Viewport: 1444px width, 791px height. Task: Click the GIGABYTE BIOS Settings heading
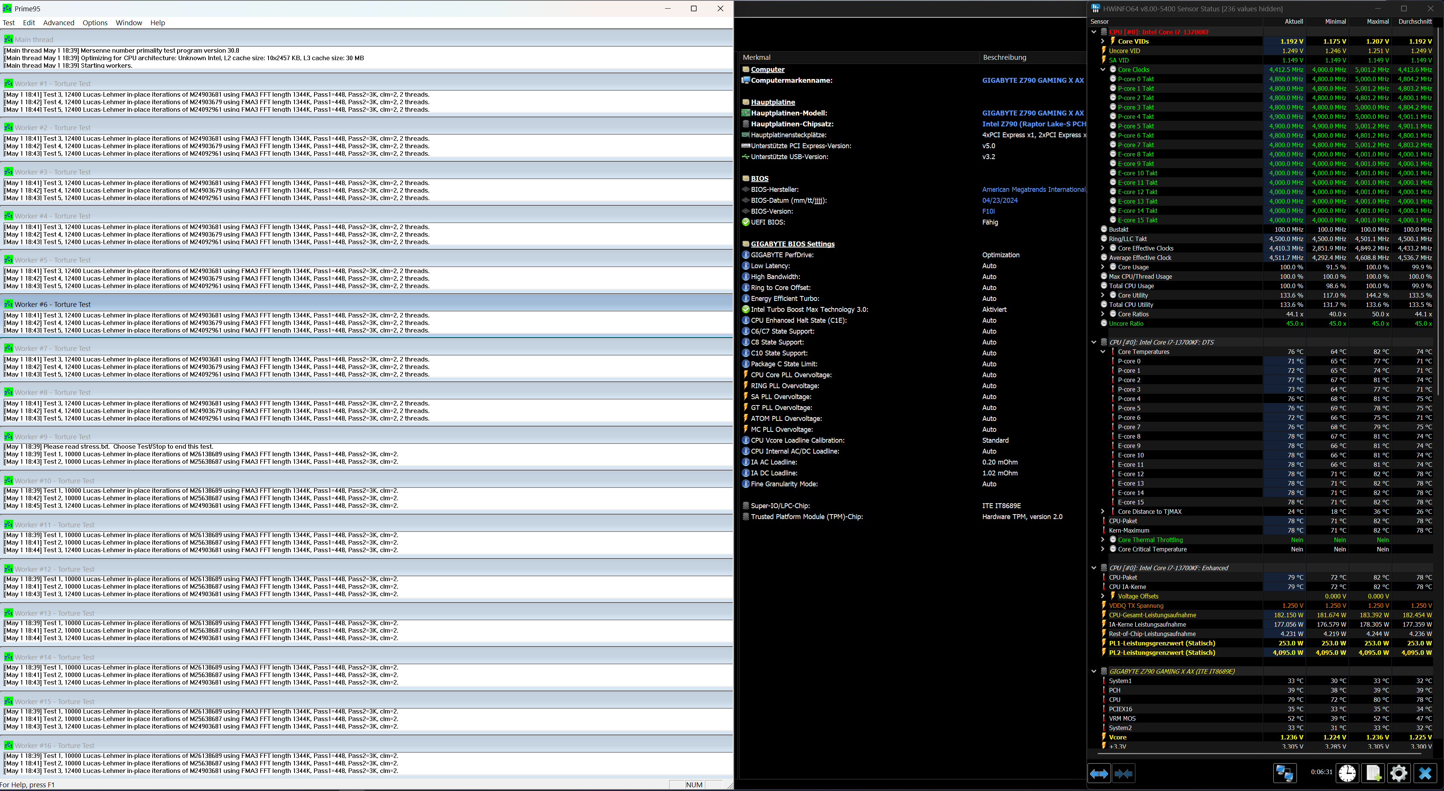click(x=792, y=244)
